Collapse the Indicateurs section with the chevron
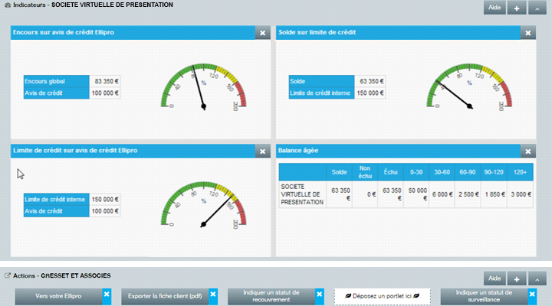The width and height of the screenshot is (552, 306). click(536, 8)
